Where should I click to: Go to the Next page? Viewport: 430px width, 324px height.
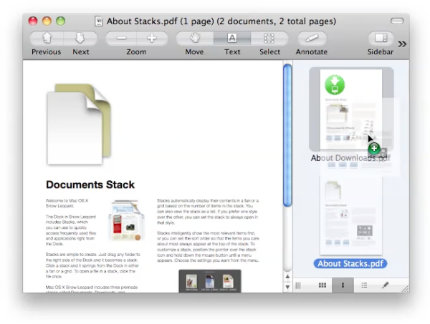pos(80,39)
